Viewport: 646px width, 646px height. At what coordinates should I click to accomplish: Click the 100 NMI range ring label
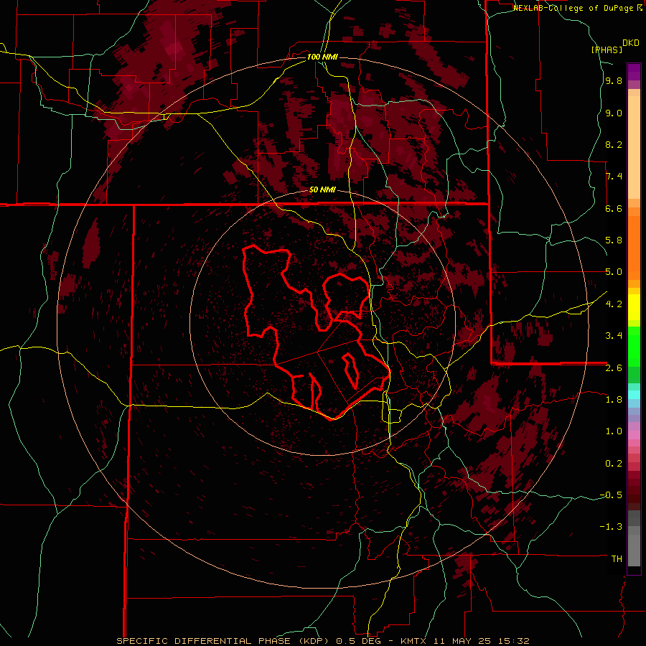coord(322,57)
